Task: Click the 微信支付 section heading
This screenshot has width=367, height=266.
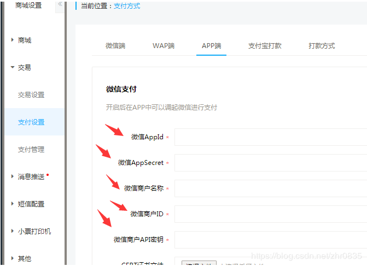Action: [121, 89]
